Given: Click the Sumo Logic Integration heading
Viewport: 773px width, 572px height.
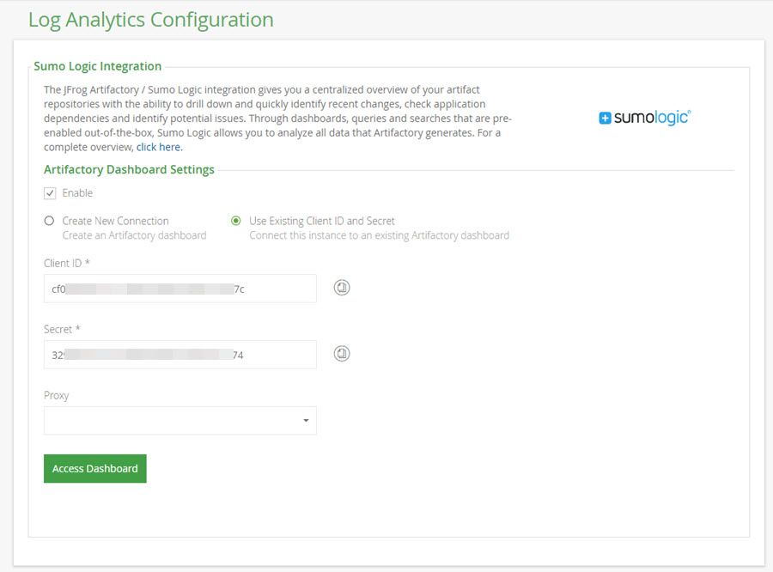Looking at the screenshot, I should (x=98, y=66).
